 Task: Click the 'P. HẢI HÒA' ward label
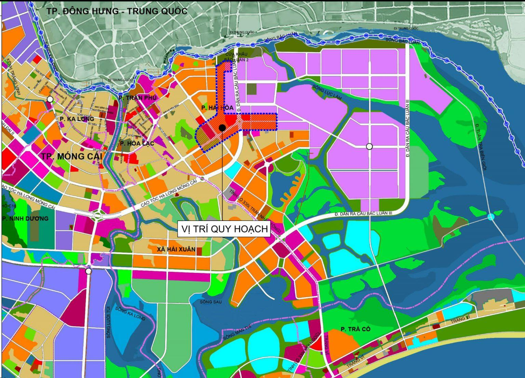(217, 108)
